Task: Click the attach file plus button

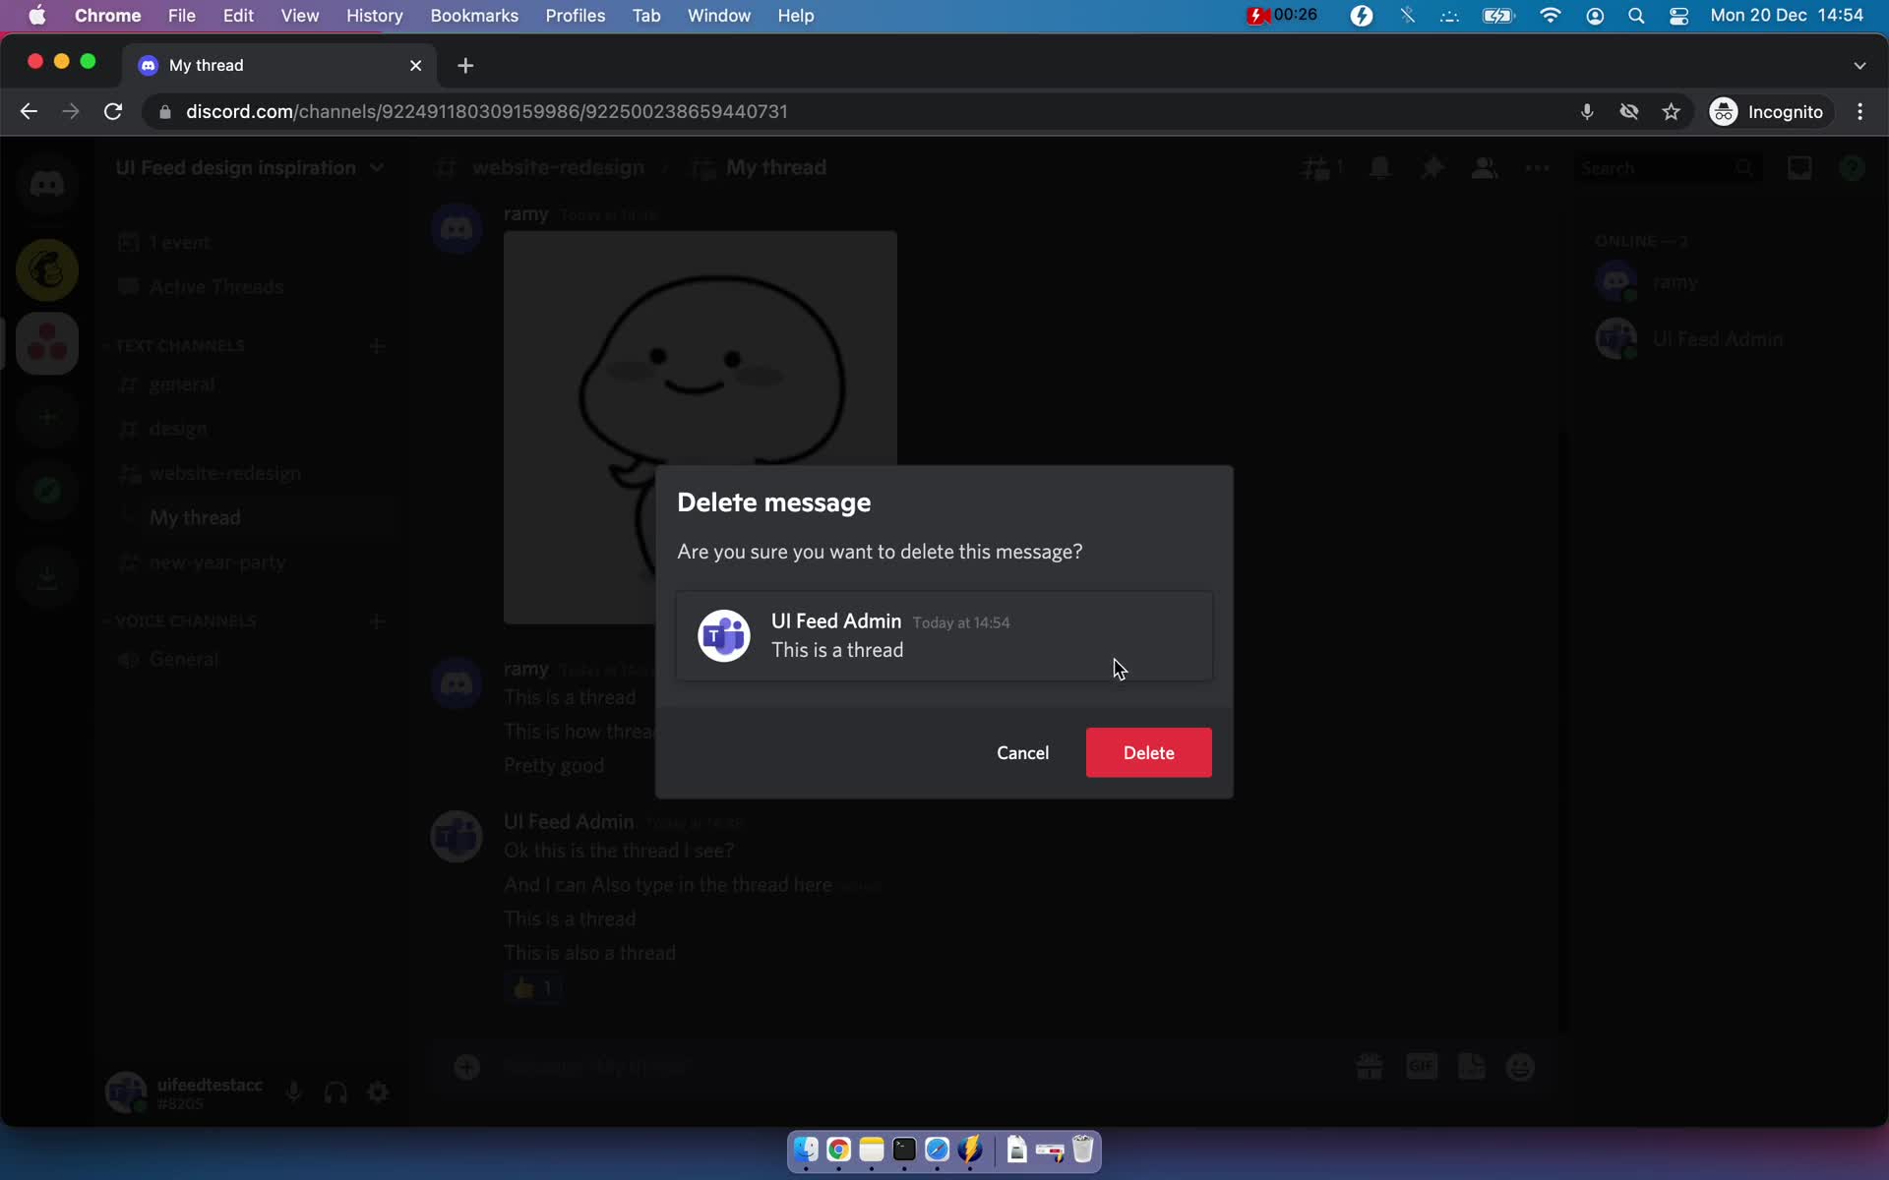Action: 466,1067
